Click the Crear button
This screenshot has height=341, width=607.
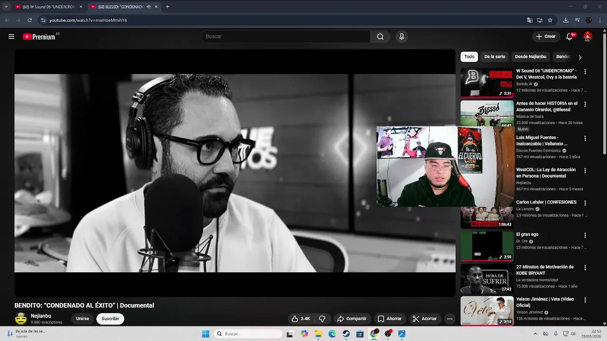tap(545, 36)
